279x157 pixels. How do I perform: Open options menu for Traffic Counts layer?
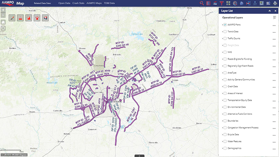[x=274, y=39]
